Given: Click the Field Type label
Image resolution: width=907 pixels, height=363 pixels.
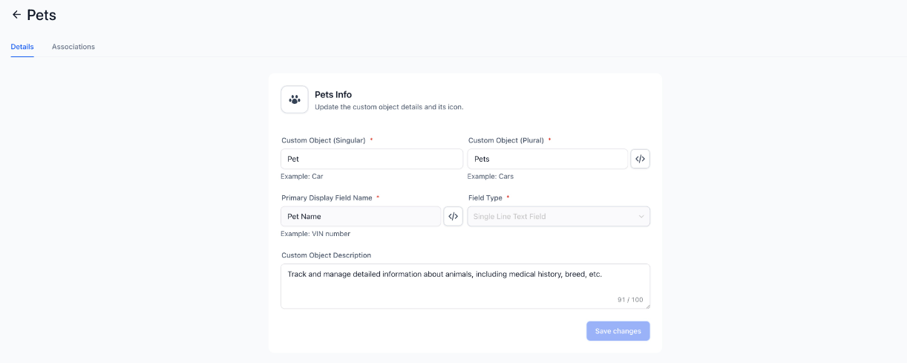Looking at the screenshot, I should tap(485, 198).
